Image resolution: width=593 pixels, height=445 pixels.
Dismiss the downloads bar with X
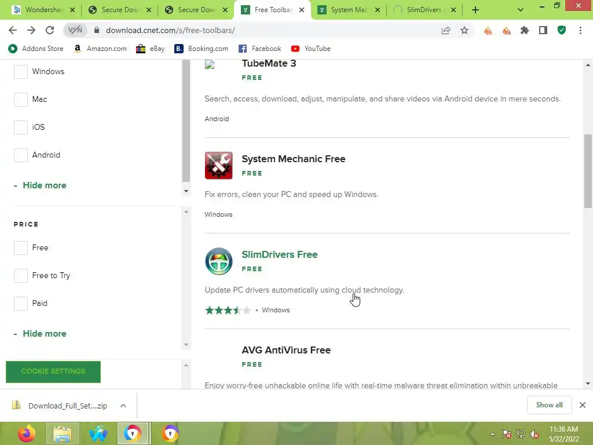pyautogui.click(x=583, y=405)
